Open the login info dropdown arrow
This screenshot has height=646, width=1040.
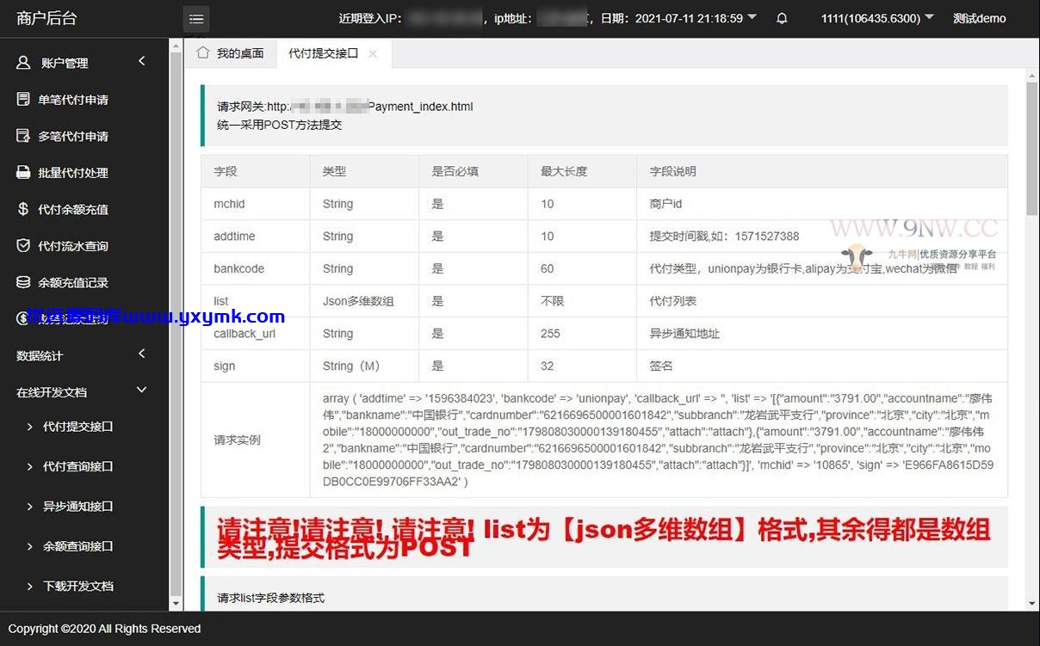[752, 17]
